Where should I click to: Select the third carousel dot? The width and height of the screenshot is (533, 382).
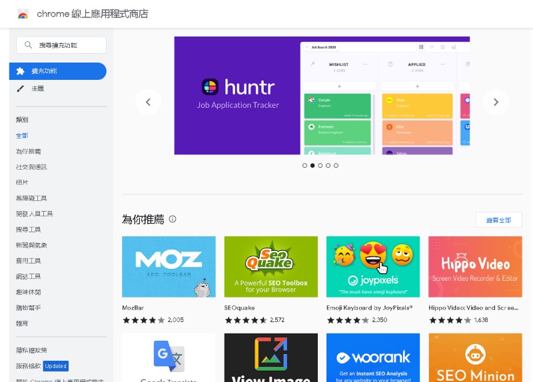[x=320, y=165]
